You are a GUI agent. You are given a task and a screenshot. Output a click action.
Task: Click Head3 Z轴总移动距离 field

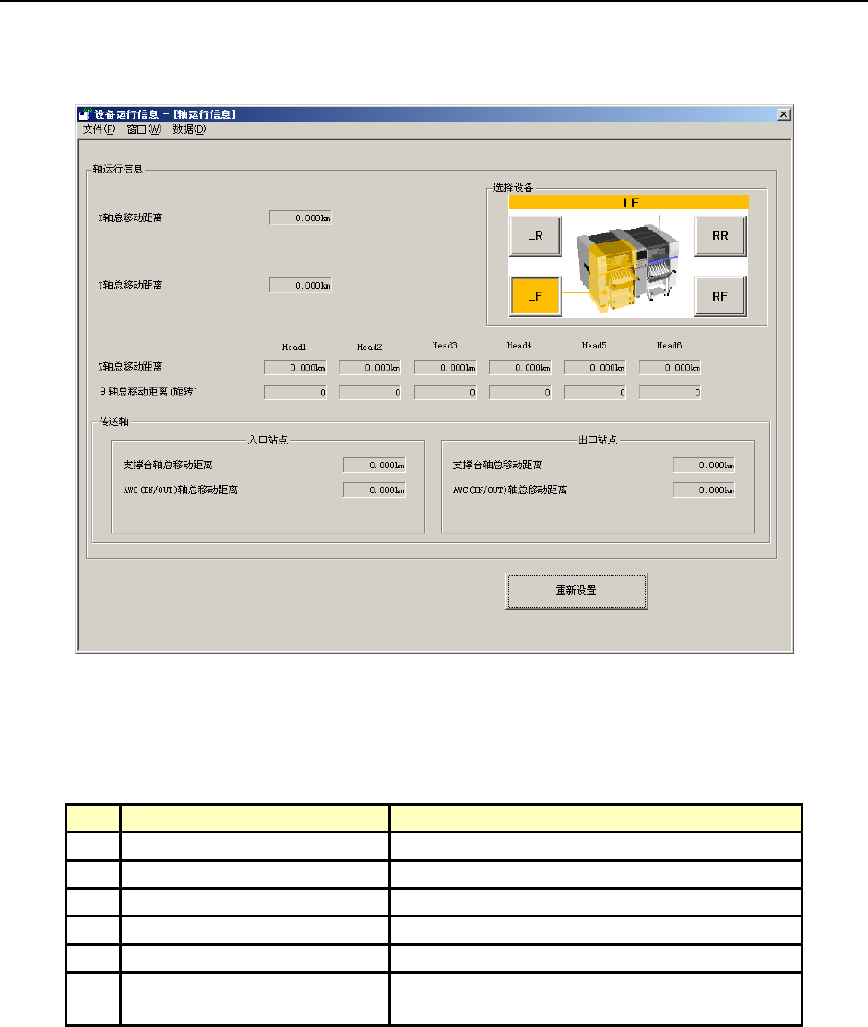tap(446, 368)
